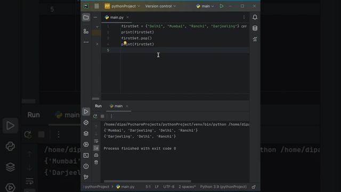Place the caret on empty line 5
The width and height of the screenshot is (341, 192).
pos(175,50)
